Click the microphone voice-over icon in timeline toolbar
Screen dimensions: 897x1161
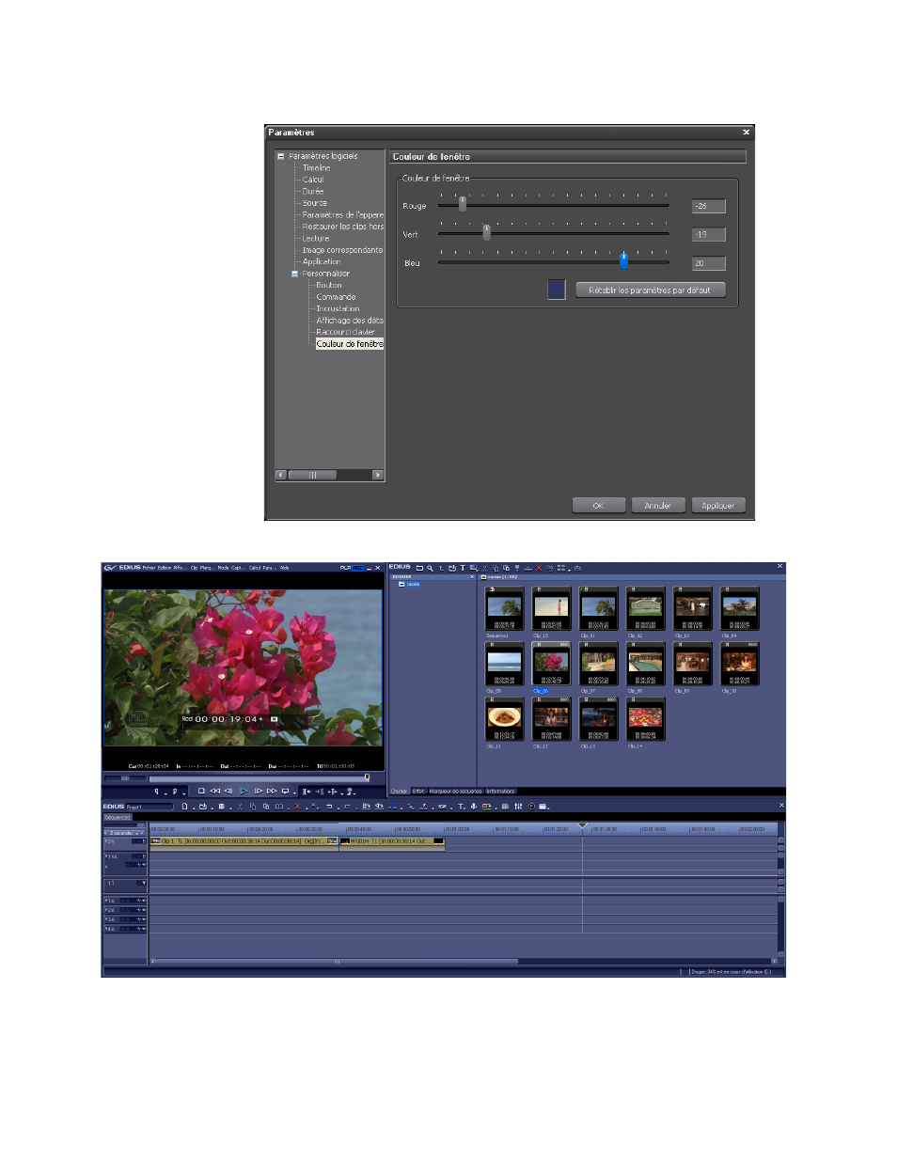coord(473,806)
